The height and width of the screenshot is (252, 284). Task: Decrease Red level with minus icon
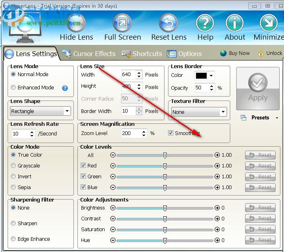click(113, 166)
